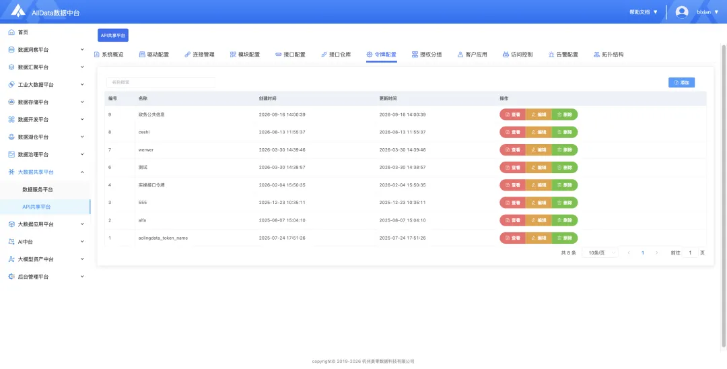This screenshot has width=727, height=369.
Task: View the aolingdata_token_name row
Action: point(512,238)
